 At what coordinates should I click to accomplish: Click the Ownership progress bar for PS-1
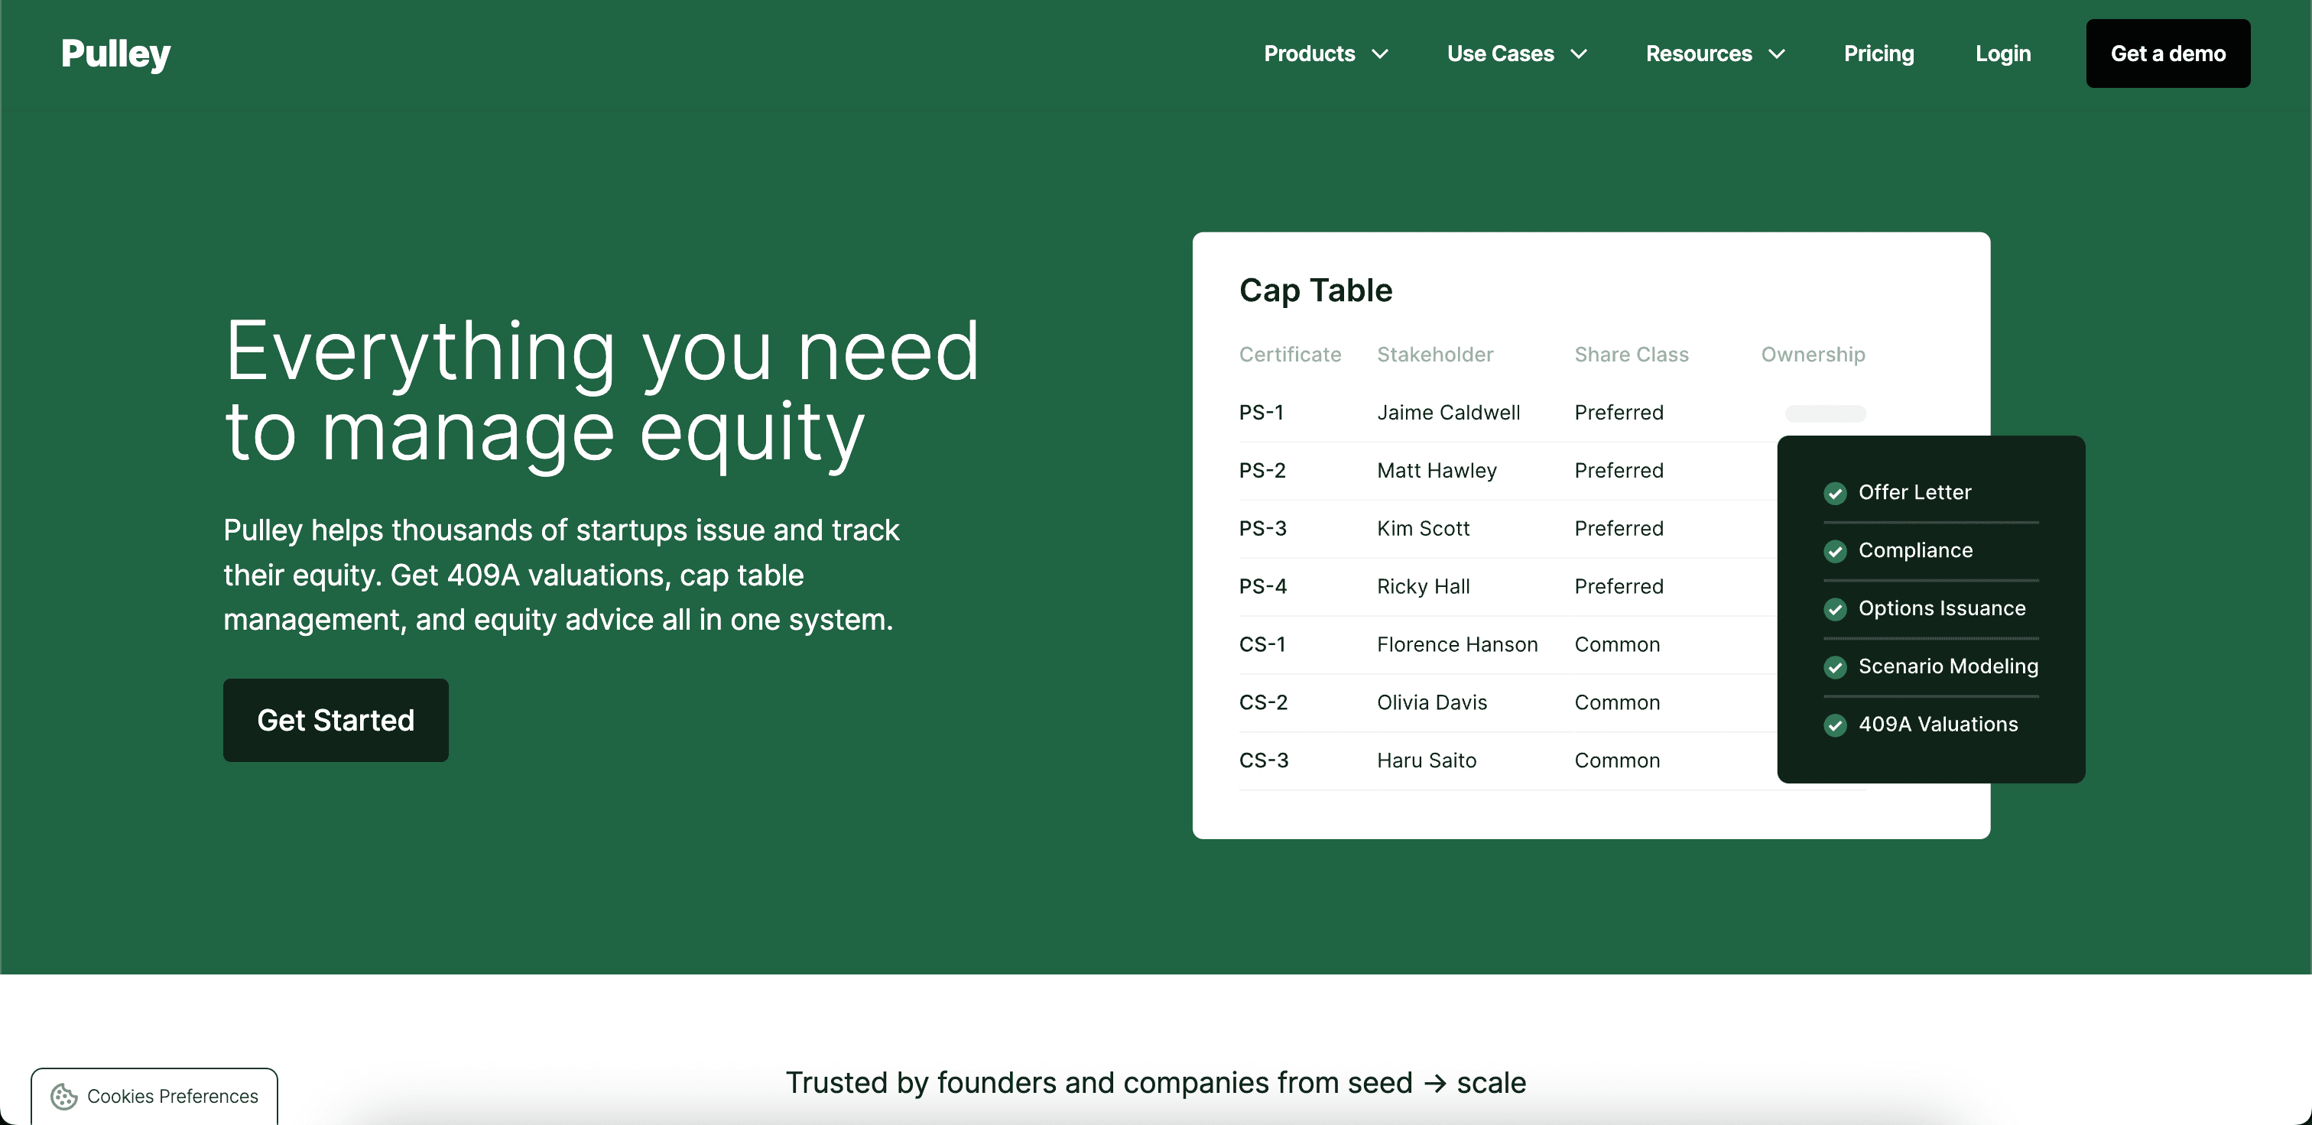click(x=1826, y=413)
